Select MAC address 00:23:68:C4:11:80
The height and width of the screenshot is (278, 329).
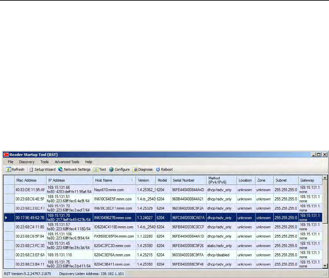pos(30,227)
